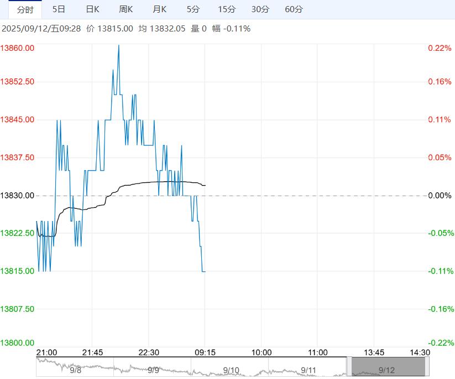
Task: Click the 13800.00 price axis label
Action: [17, 343]
